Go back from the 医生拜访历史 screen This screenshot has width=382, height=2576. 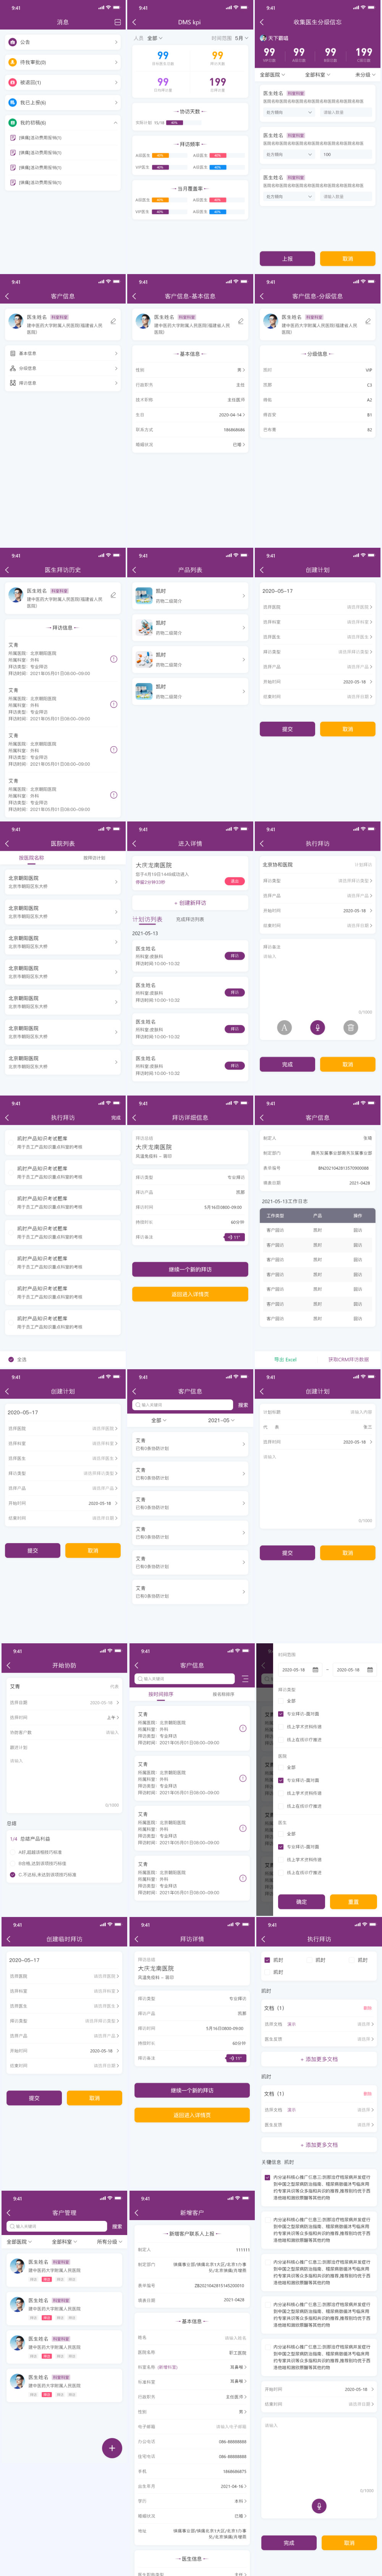point(7,570)
